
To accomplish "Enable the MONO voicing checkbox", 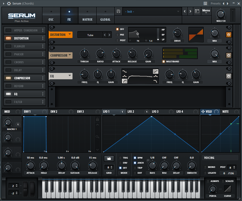I will click(x=205, y=167).
